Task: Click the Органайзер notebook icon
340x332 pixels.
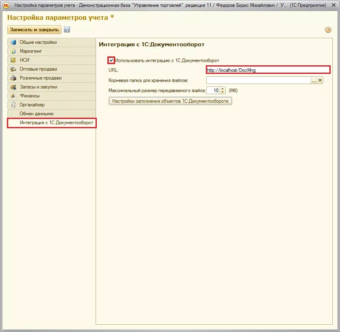Action: (x=13, y=105)
